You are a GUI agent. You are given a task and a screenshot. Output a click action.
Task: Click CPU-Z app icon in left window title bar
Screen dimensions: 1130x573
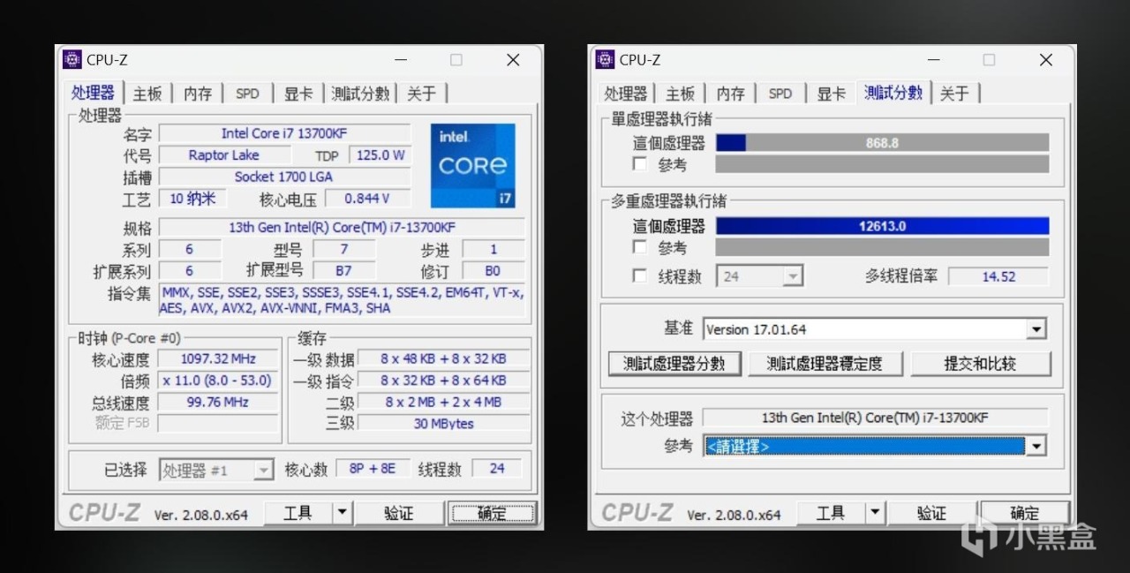(72, 59)
